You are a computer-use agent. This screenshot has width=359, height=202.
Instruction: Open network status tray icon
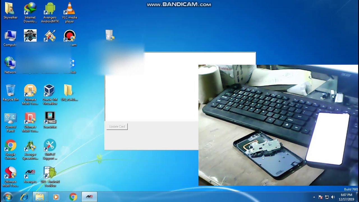click(x=327, y=197)
